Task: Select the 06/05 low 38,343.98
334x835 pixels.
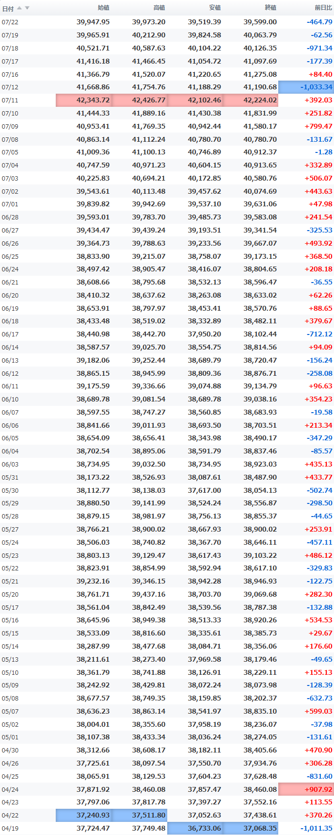Action: click(205, 438)
